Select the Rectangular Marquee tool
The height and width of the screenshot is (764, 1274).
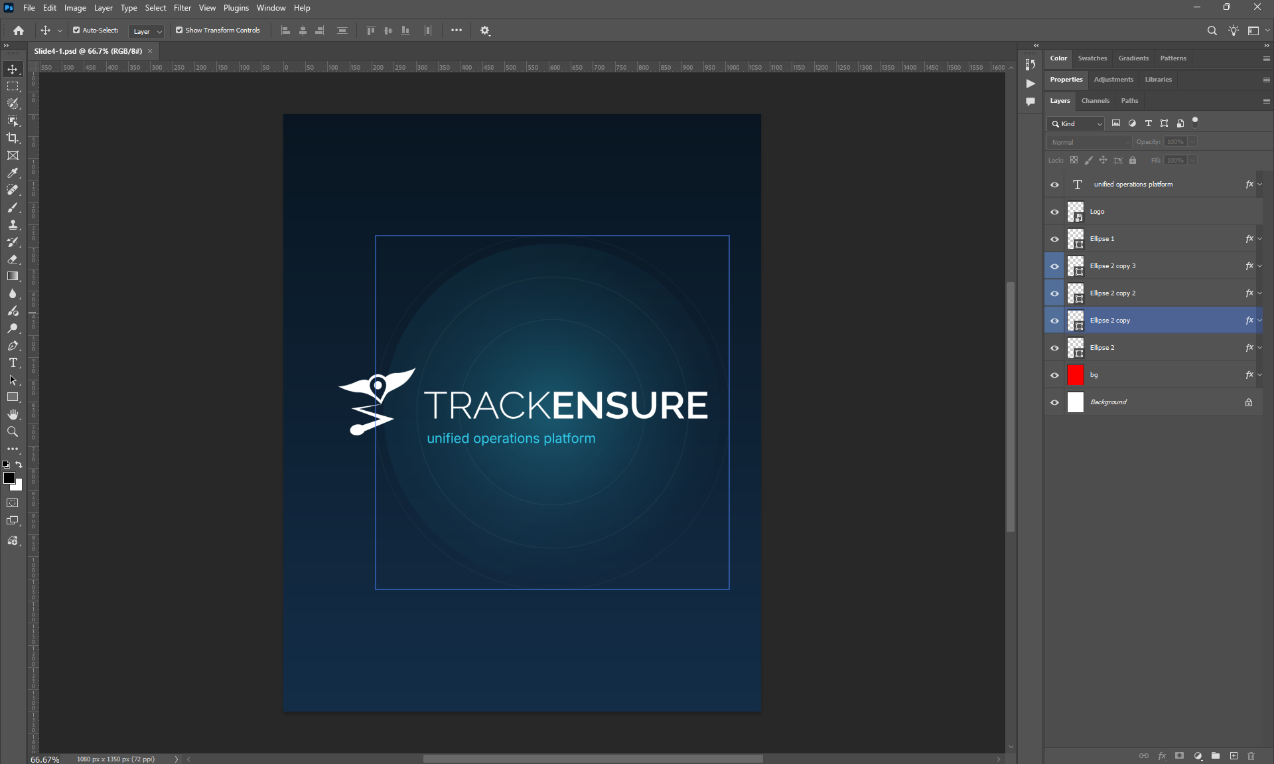click(x=13, y=86)
